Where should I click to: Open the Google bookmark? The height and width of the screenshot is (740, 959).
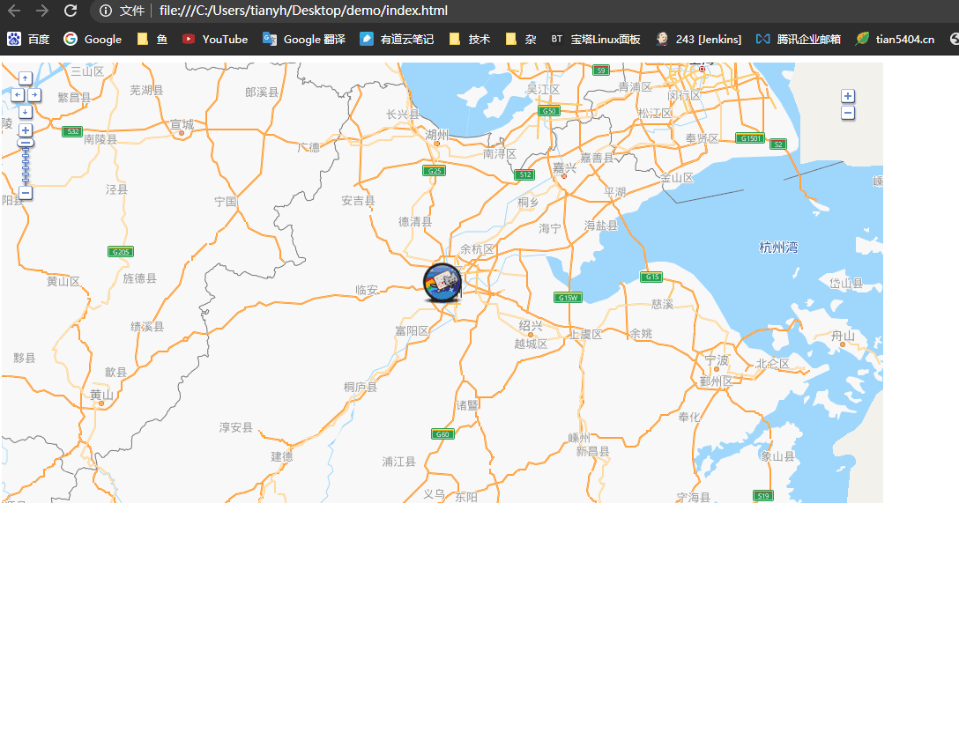[93, 39]
